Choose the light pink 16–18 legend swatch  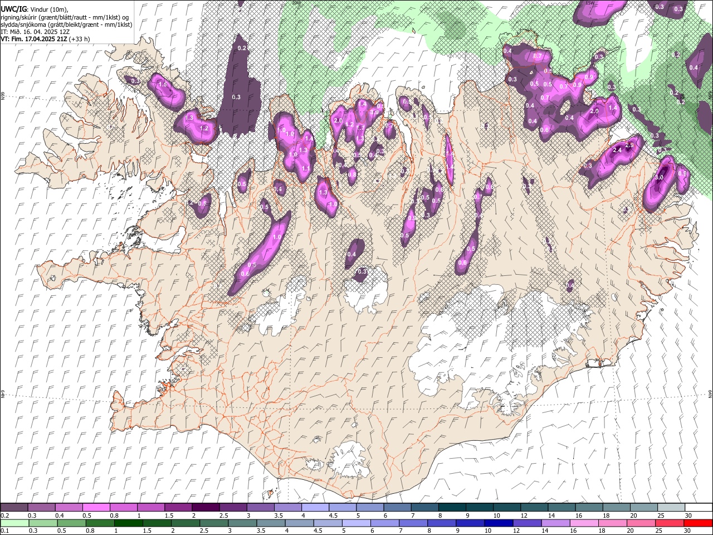584,523
